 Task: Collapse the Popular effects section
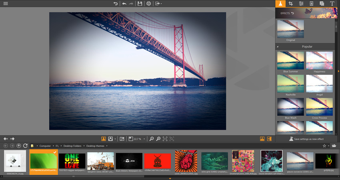278,47
